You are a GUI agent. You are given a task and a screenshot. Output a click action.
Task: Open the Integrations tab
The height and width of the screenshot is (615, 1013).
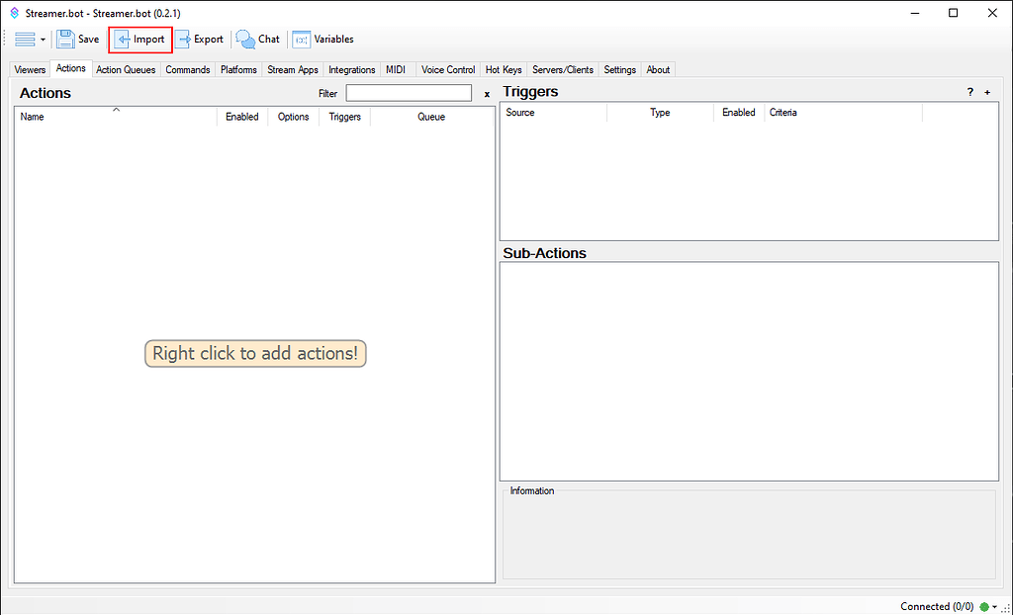(351, 69)
